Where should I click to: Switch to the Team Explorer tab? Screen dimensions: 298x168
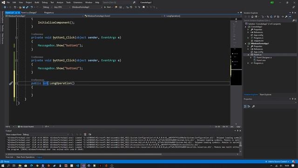pyautogui.click(x=265, y=95)
